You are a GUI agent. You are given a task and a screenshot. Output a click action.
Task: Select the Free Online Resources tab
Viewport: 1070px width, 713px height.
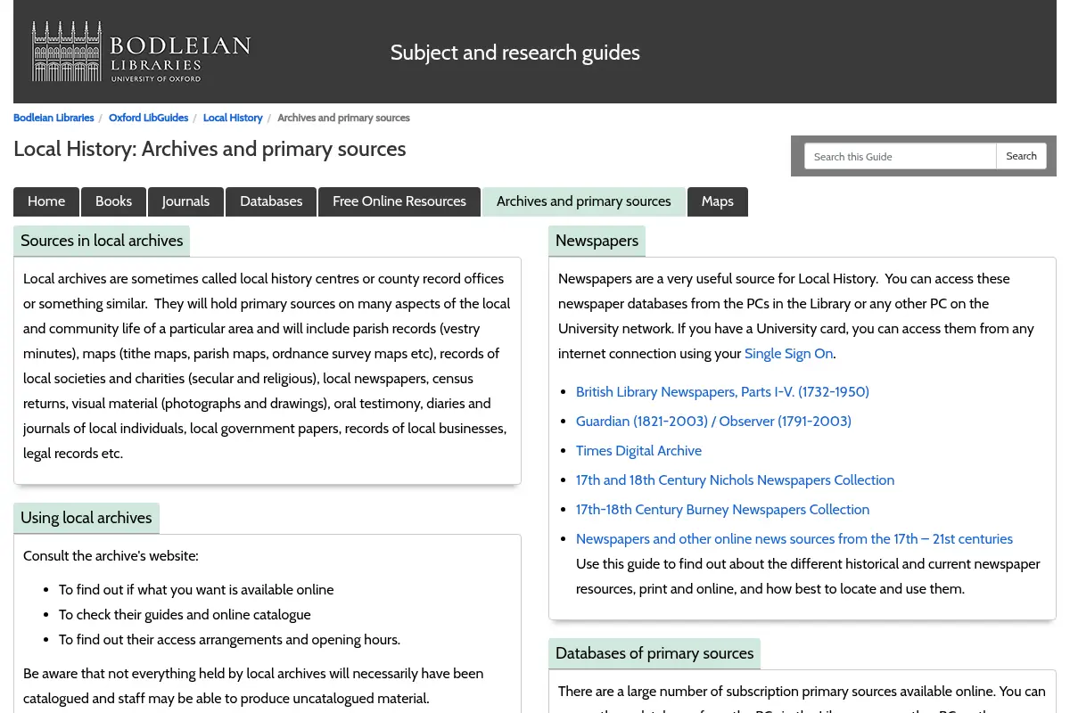(399, 201)
